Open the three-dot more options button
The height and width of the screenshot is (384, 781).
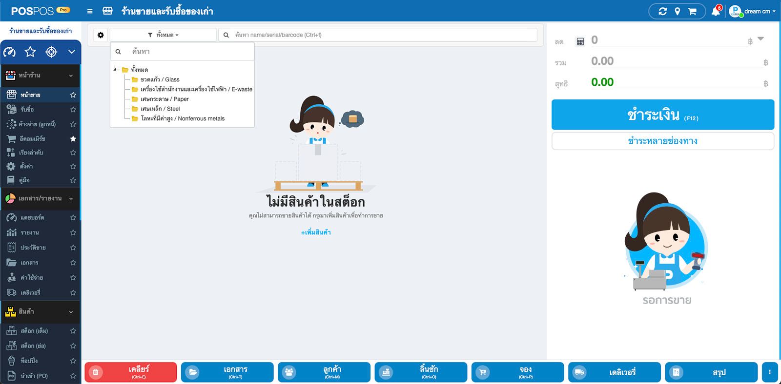[770, 372]
